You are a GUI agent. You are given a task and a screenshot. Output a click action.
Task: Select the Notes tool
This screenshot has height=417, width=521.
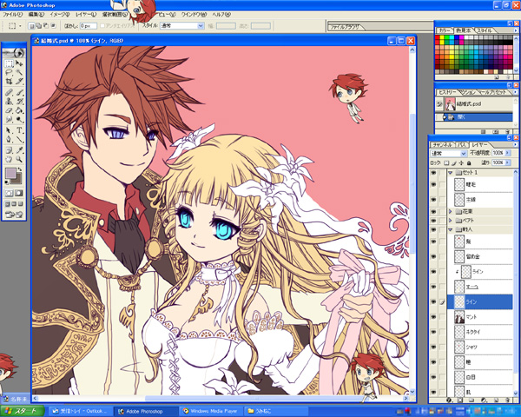[9, 150]
